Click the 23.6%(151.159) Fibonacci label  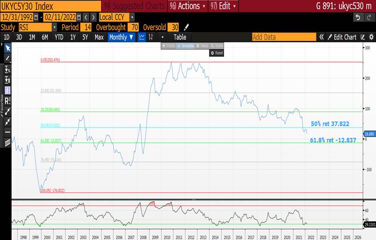point(51,90)
